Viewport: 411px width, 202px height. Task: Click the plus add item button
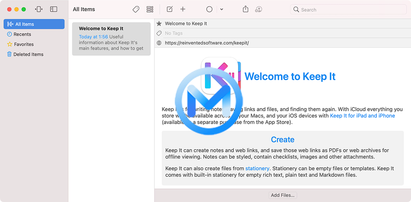[x=183, y=10]
